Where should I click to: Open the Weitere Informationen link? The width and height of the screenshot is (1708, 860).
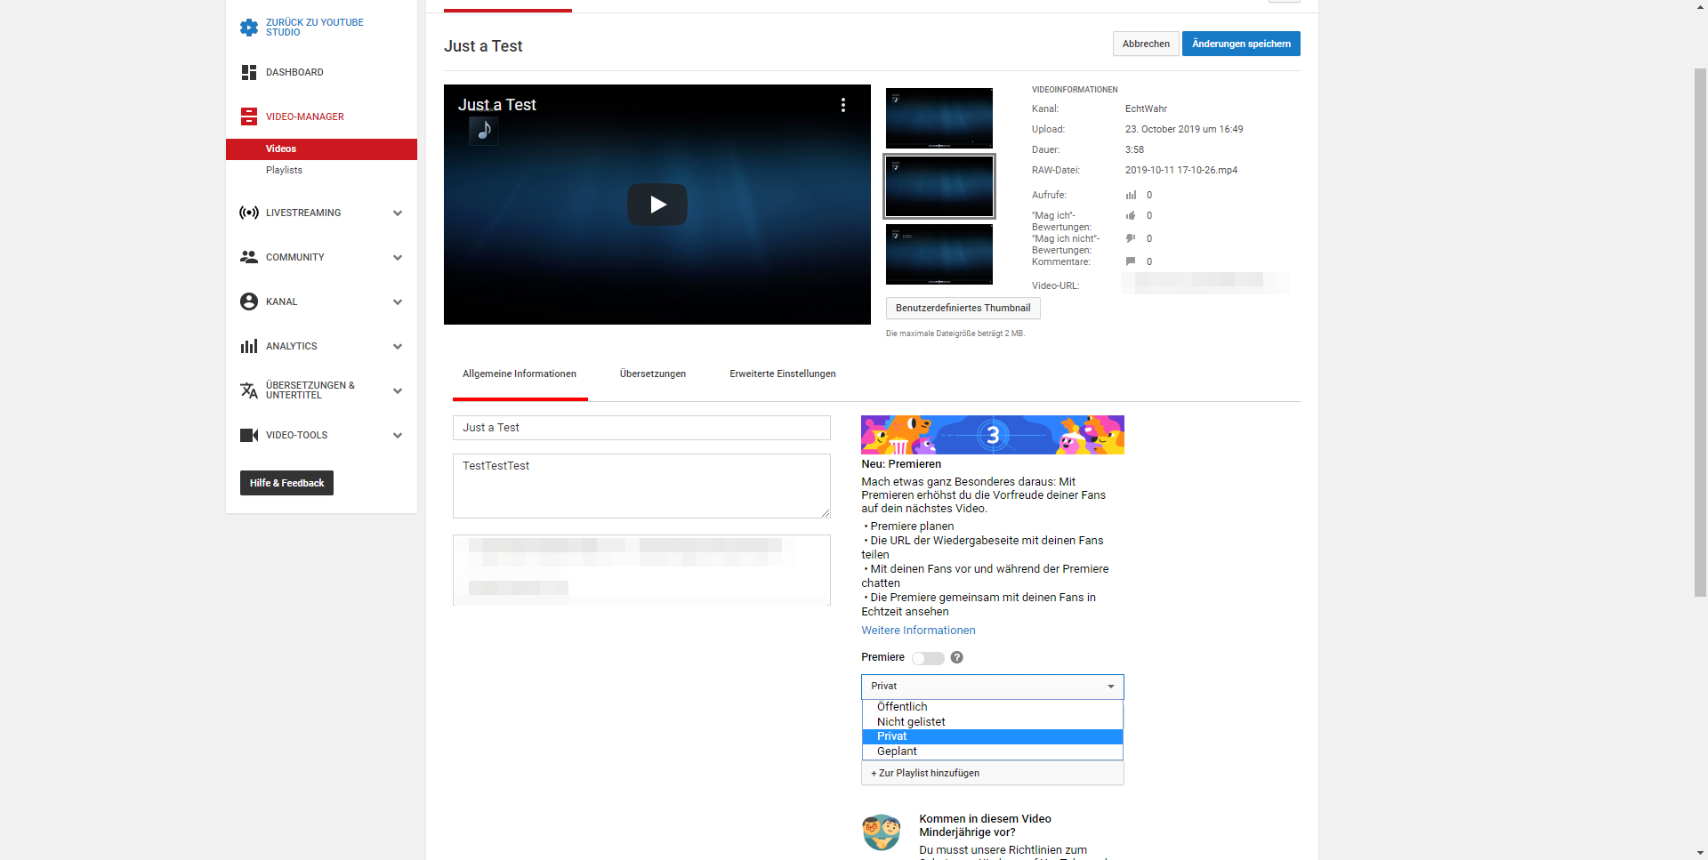(x=918, y=631)
